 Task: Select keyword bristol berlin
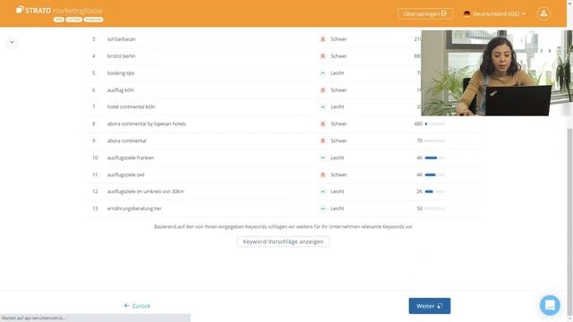pyautogui.click(x=122, y=56)
